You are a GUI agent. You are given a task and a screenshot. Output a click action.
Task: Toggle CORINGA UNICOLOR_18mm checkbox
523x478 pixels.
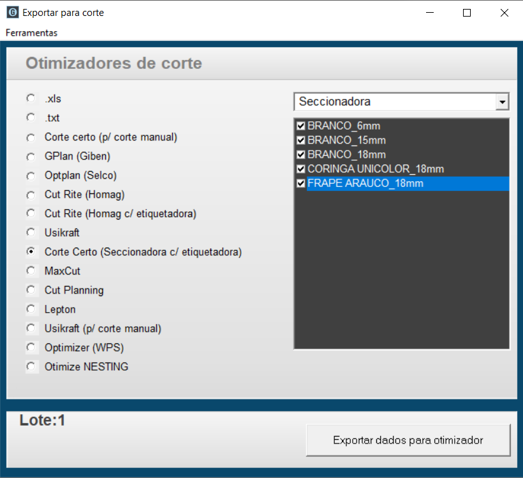[301, 169]
